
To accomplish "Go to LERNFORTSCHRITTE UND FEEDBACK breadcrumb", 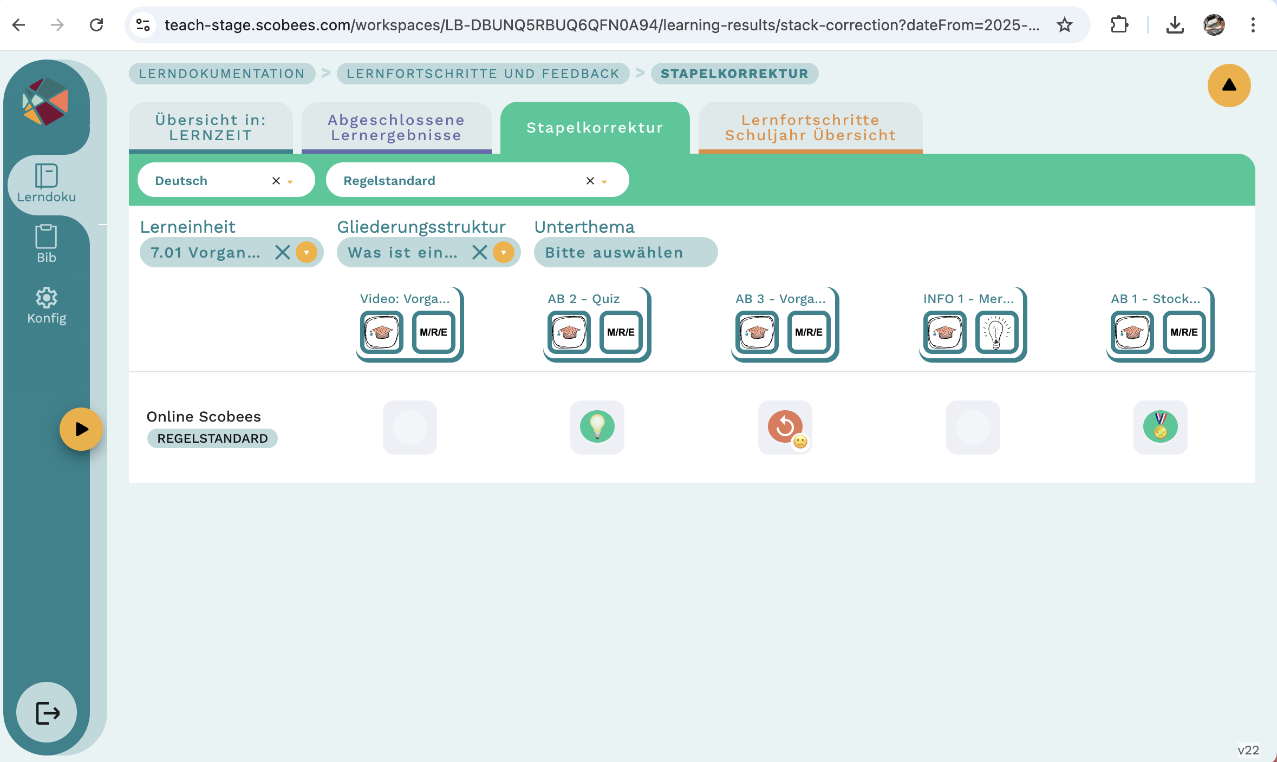I will (483, 74).
